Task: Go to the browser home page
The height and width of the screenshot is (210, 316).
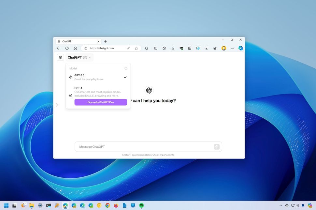Action: (75, 48)
